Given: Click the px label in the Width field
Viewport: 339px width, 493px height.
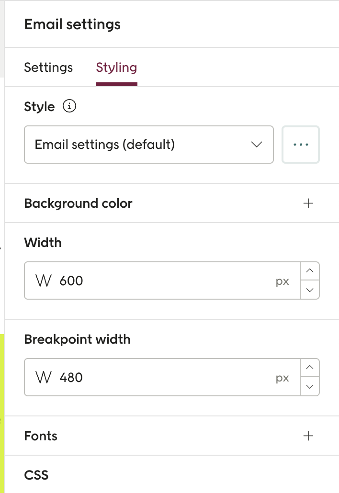Looking at the screenshot, I should (282, 281).
